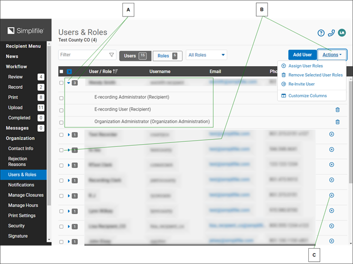Click the Upload count badge 11
Image resolution: width=353 pixels, height=264 pixels.
point(41,107)
